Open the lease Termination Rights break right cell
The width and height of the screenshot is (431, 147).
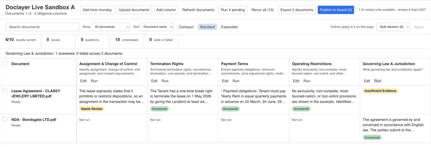(x=181, y=96)
